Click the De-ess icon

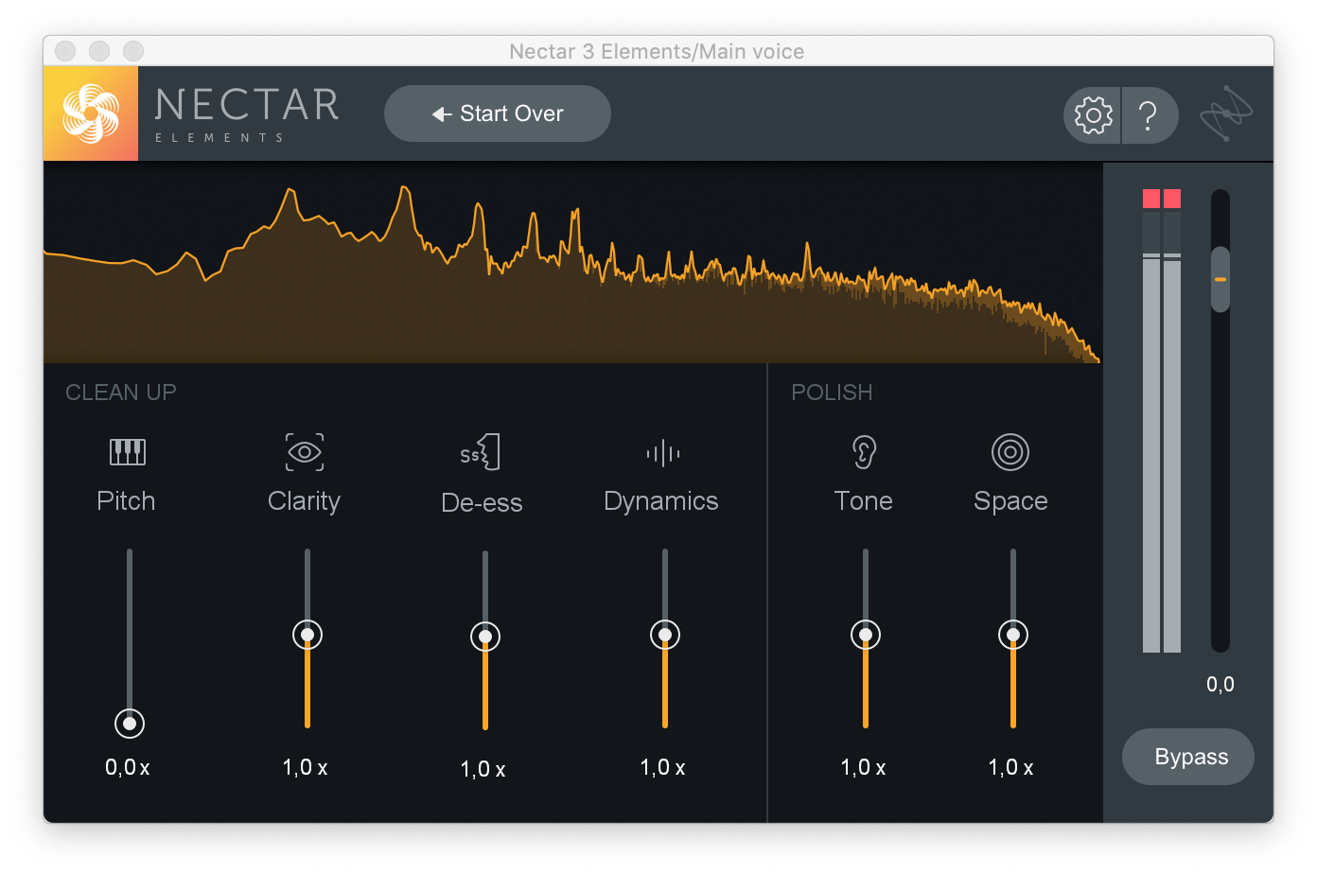(482, 452)
